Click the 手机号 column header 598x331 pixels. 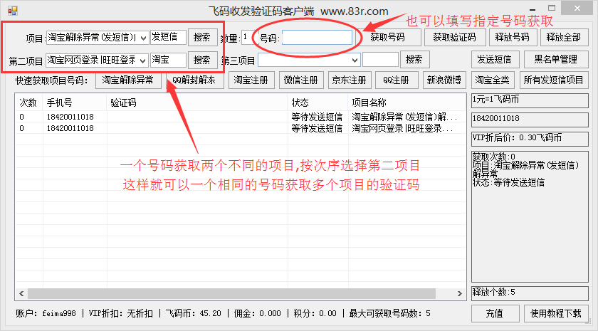[x=59, y=103]
